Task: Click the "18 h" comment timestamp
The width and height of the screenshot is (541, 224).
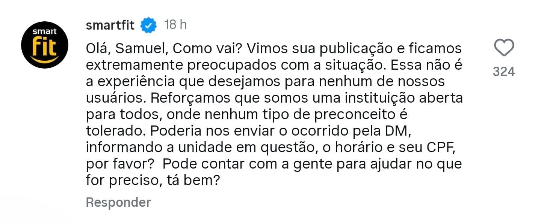Action: 175,25
